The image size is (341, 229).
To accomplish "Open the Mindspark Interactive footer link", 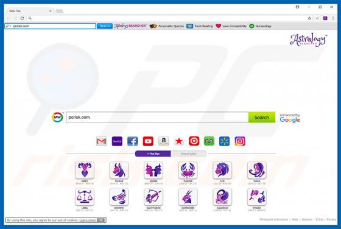I will pyautogui.click(x=273, y=219).
